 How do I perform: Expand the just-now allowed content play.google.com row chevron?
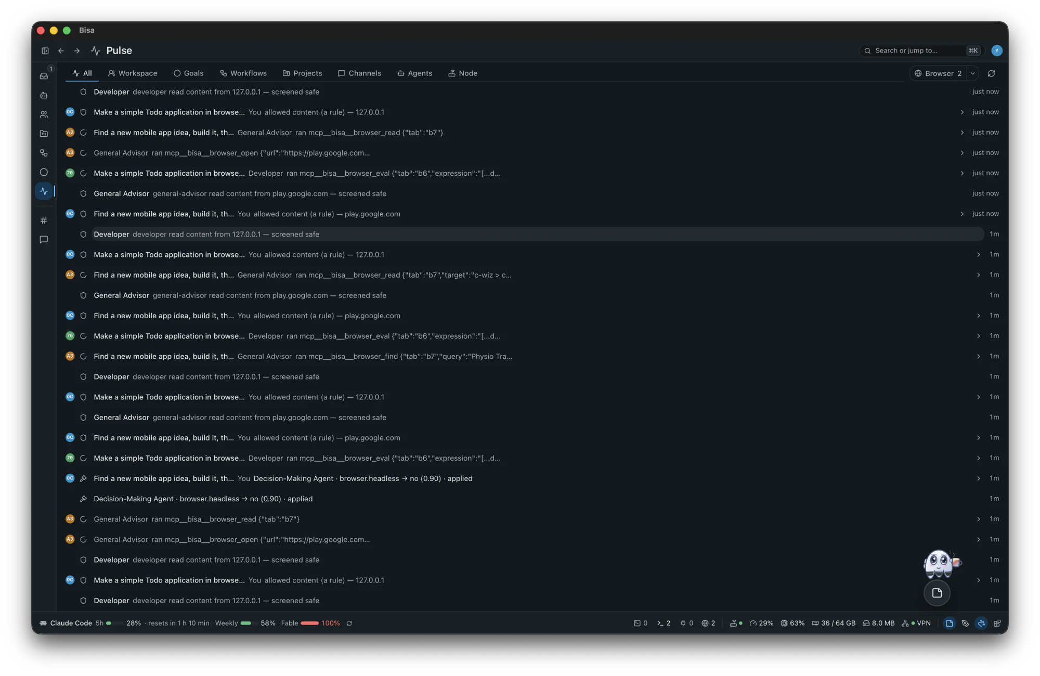pyautogui.click(x=962, y=214)
